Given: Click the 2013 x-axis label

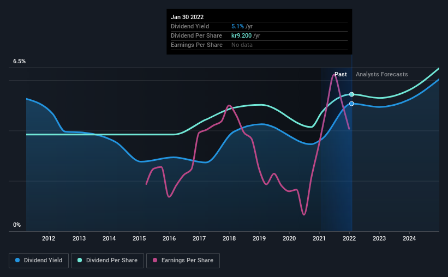Looking at the screenshot, I should [79, 238].
